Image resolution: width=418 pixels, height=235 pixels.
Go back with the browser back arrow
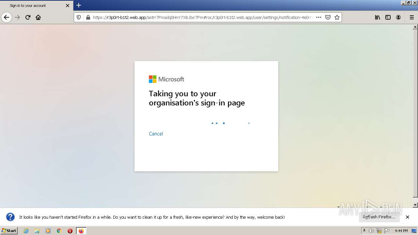pos(7,17)
